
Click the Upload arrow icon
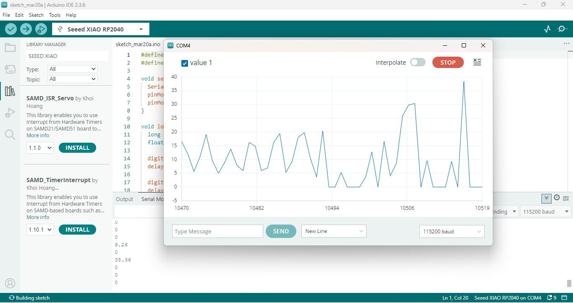point(26,29)
